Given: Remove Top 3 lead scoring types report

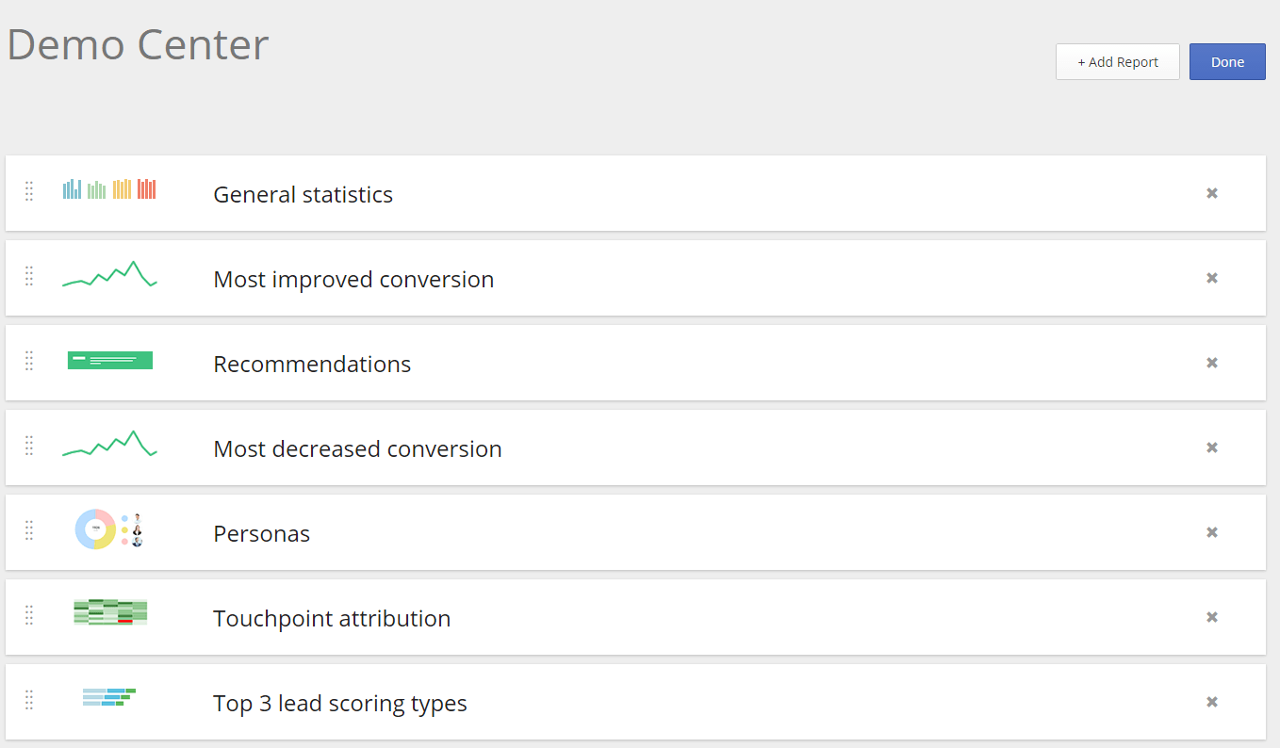Looking at the screenshot, I should 1212,702.
